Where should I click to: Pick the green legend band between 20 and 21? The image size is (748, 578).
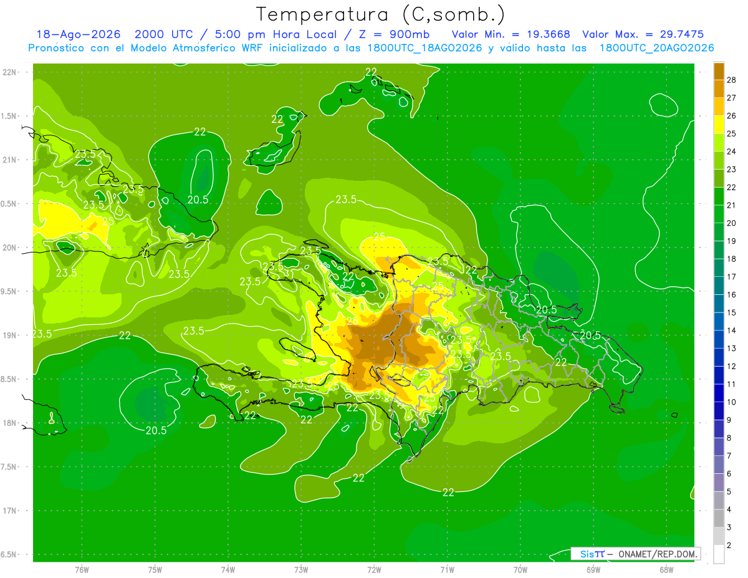(x=719, y=214)
